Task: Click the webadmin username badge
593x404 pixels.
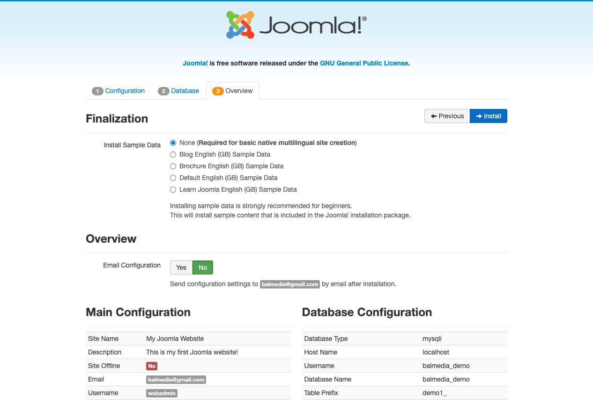Action: [162, 393]
